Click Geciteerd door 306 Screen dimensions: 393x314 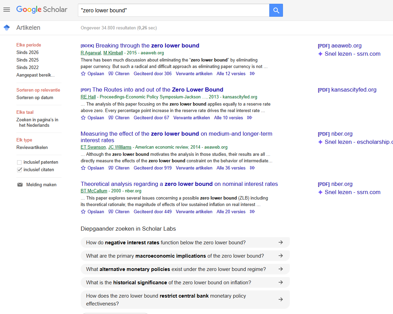tap(153, 74)
